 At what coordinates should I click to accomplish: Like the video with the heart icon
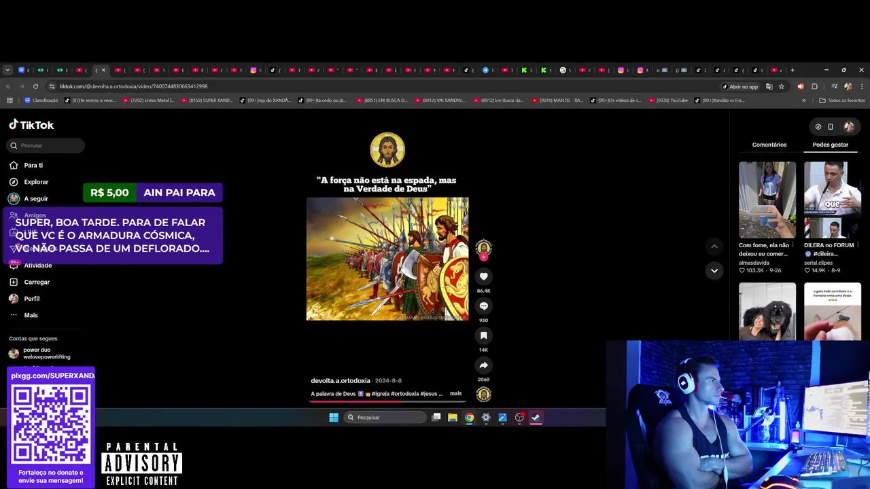(x=483, y=276)
